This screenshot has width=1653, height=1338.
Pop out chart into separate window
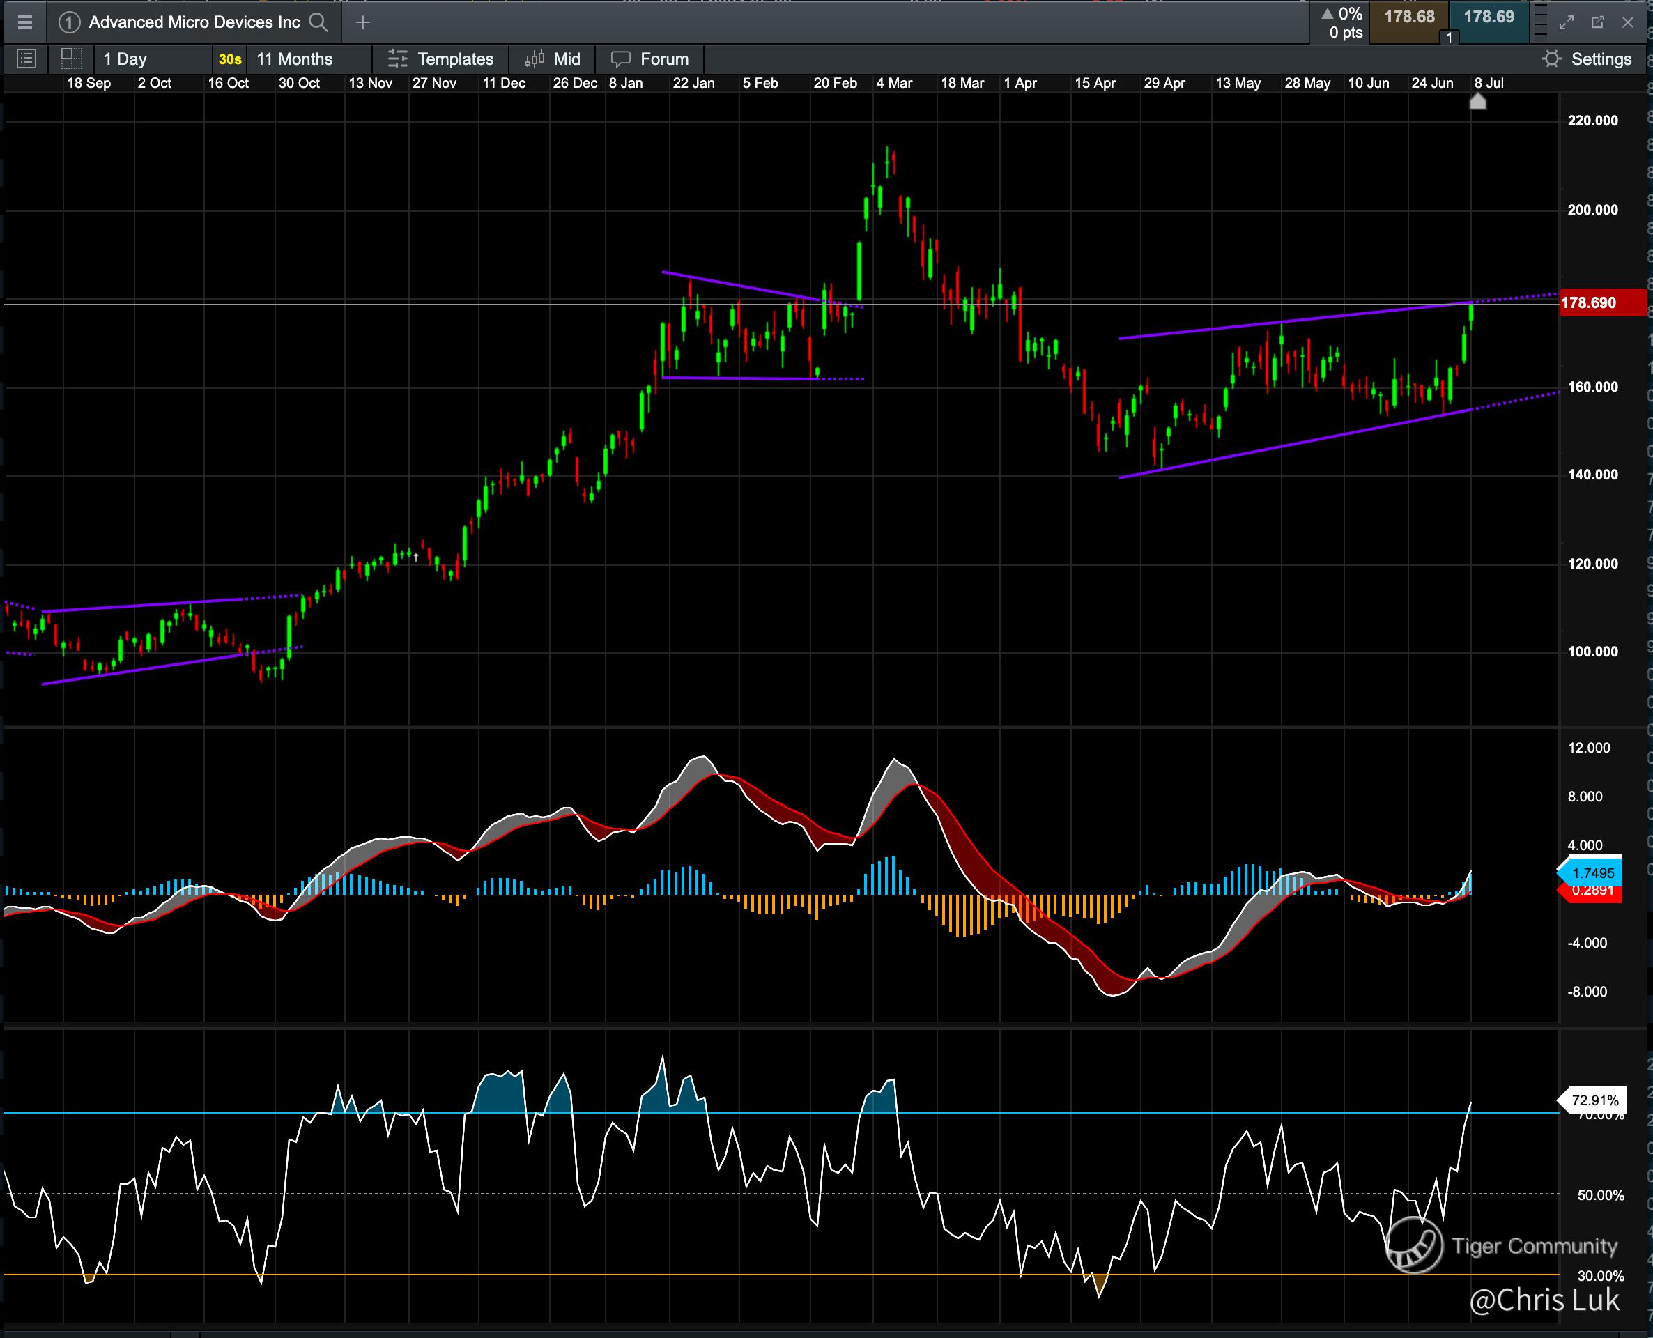click(1597, 22)
